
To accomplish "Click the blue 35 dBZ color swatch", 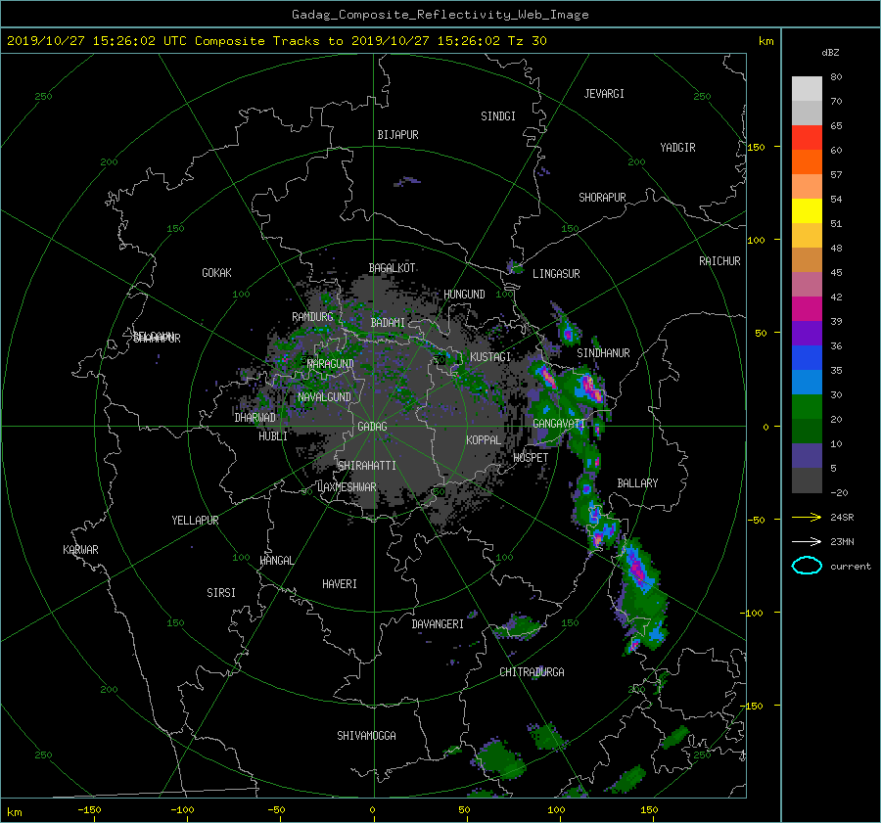I will pos(807,358).
